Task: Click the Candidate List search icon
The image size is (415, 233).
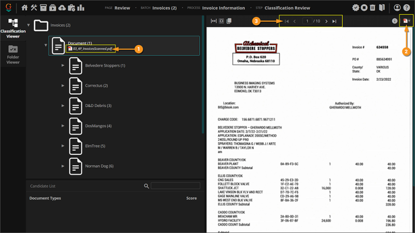Action: (x=146, y=186)
